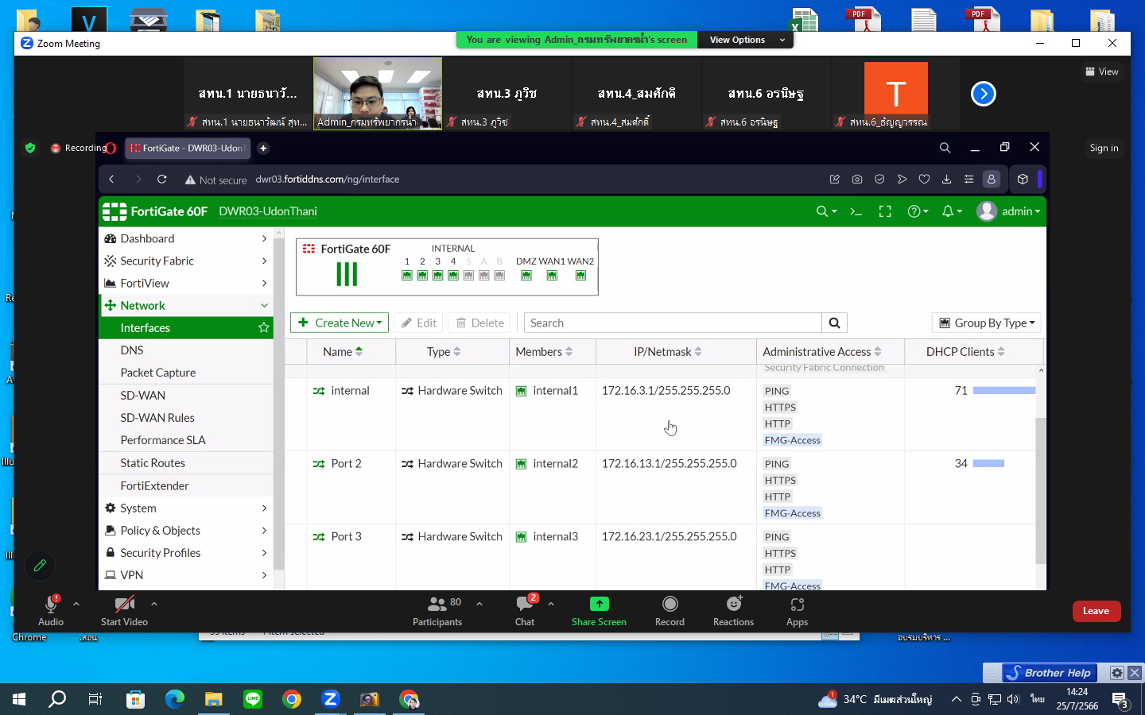Open participants options caret
This screenshot has height=715, width=1145.
point(479,604)
